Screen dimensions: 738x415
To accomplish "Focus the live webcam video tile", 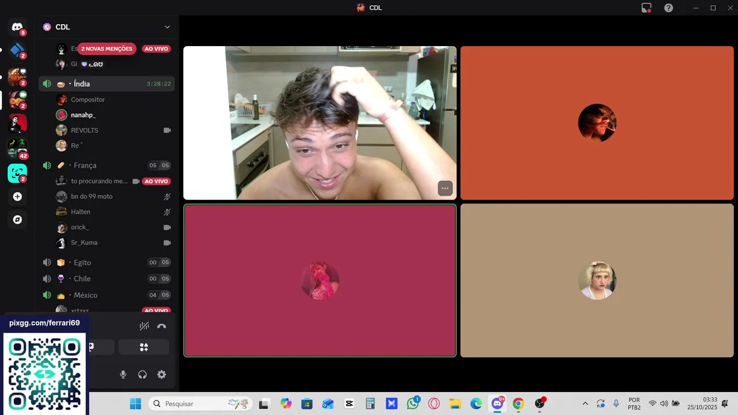I will [x=320, y=123].
